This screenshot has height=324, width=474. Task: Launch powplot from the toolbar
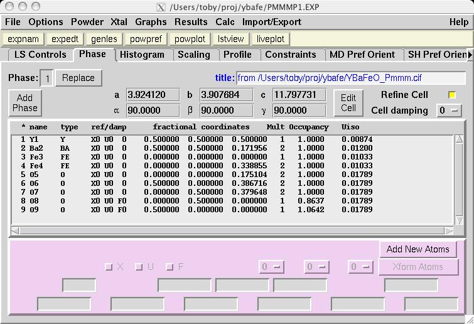point(190,39)
